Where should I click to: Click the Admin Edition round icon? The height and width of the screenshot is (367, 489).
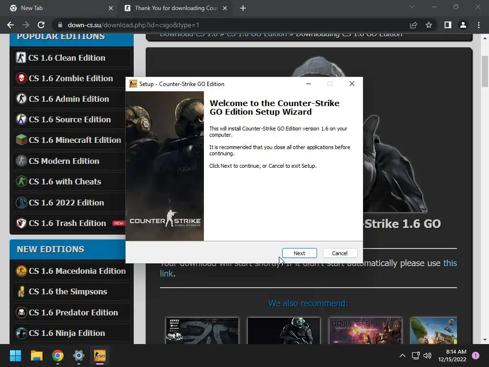[x=21, y=99]
